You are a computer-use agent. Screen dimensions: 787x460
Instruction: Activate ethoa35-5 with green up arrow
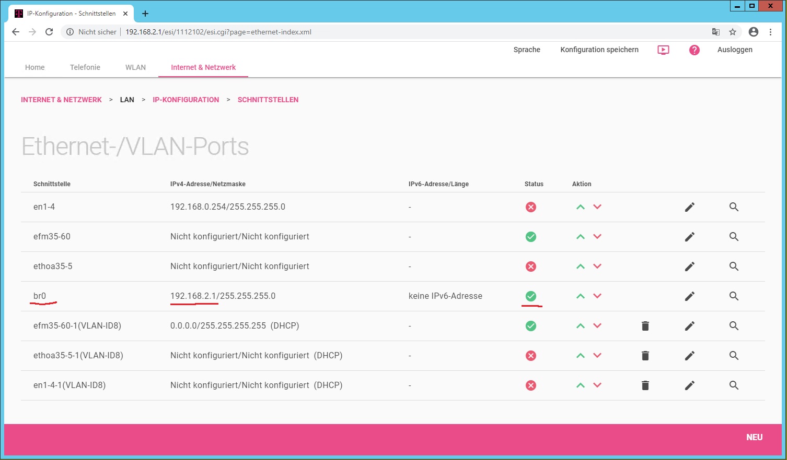click(580, 267)
